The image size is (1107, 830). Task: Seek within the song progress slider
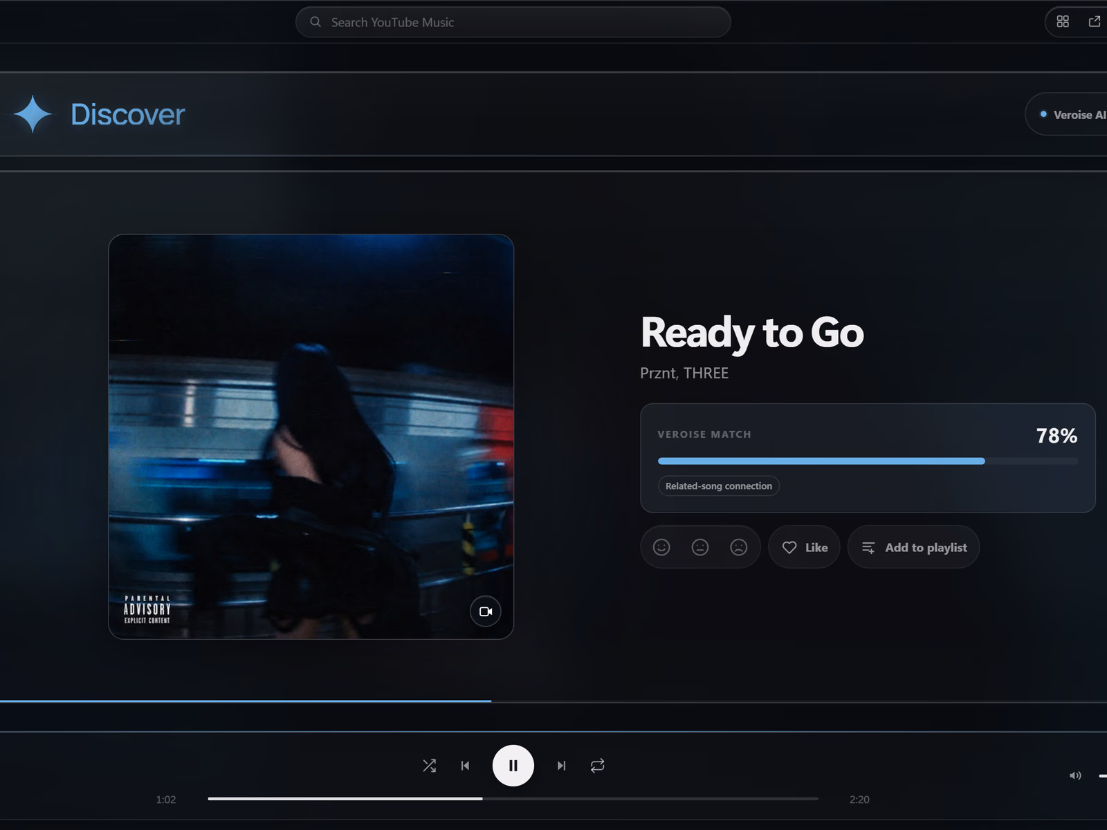tap(513, 799)
